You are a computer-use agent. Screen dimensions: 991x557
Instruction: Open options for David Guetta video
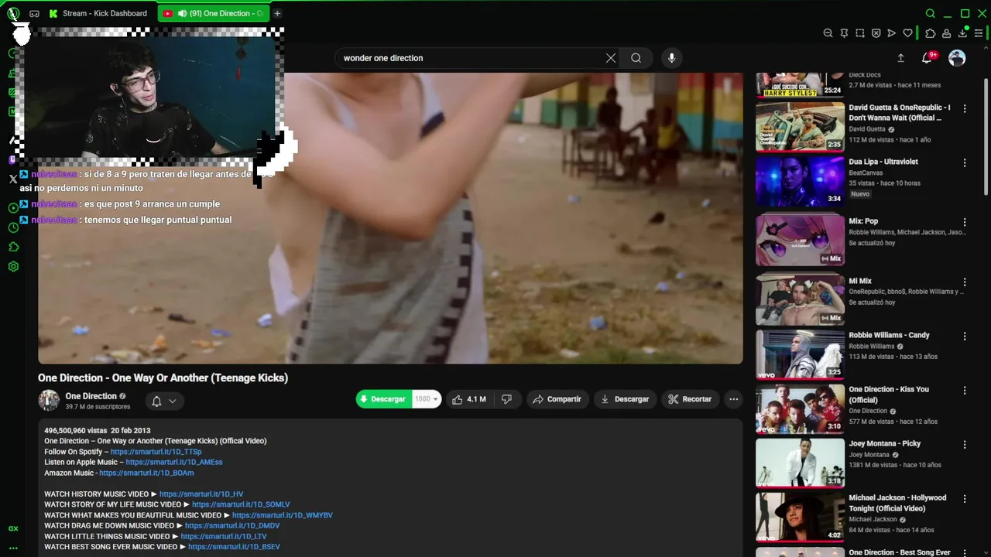[x=965, y=109]
